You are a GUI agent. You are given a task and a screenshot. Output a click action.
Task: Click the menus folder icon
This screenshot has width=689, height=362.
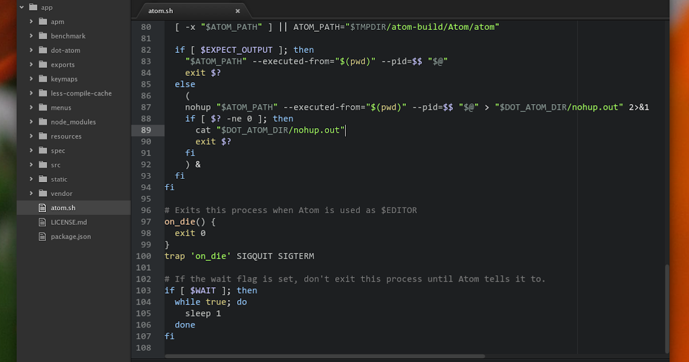[42, 108]
